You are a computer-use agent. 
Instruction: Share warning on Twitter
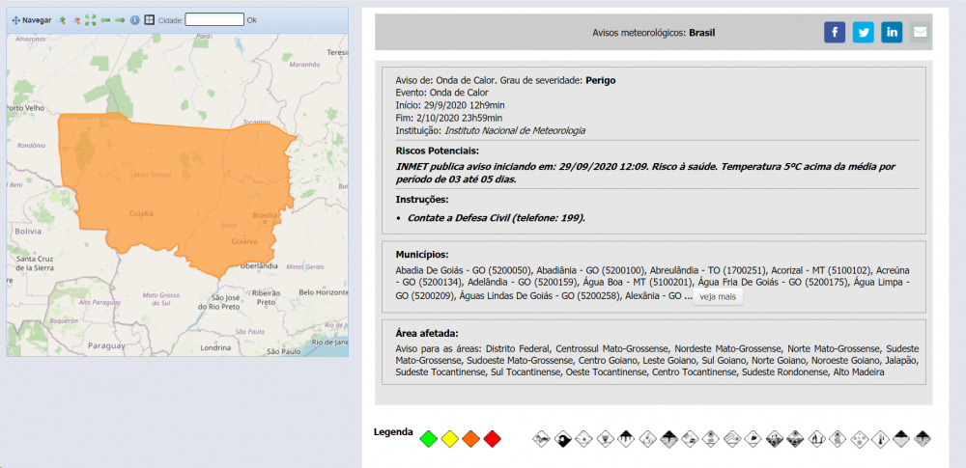(863, 32)
